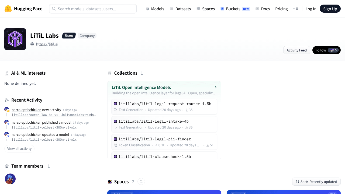Click the Text Generation icon for legal-intake-4b
Screen dimensions: 345x194
pos(116,127)
